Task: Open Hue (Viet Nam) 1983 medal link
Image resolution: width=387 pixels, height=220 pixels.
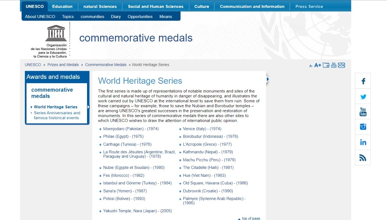Action: coord(204,175)
